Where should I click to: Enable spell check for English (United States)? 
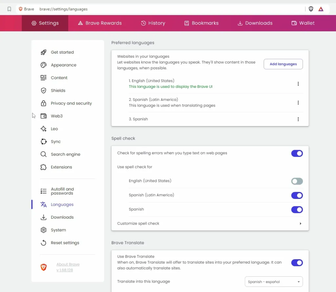click(297, 181)
